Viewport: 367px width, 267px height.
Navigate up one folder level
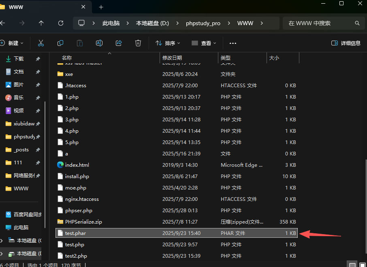coord(41,23)
